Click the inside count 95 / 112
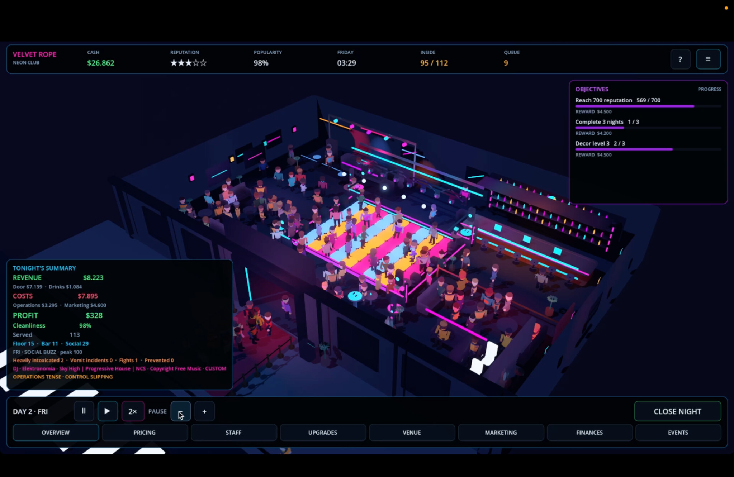 tap(434, 63)
